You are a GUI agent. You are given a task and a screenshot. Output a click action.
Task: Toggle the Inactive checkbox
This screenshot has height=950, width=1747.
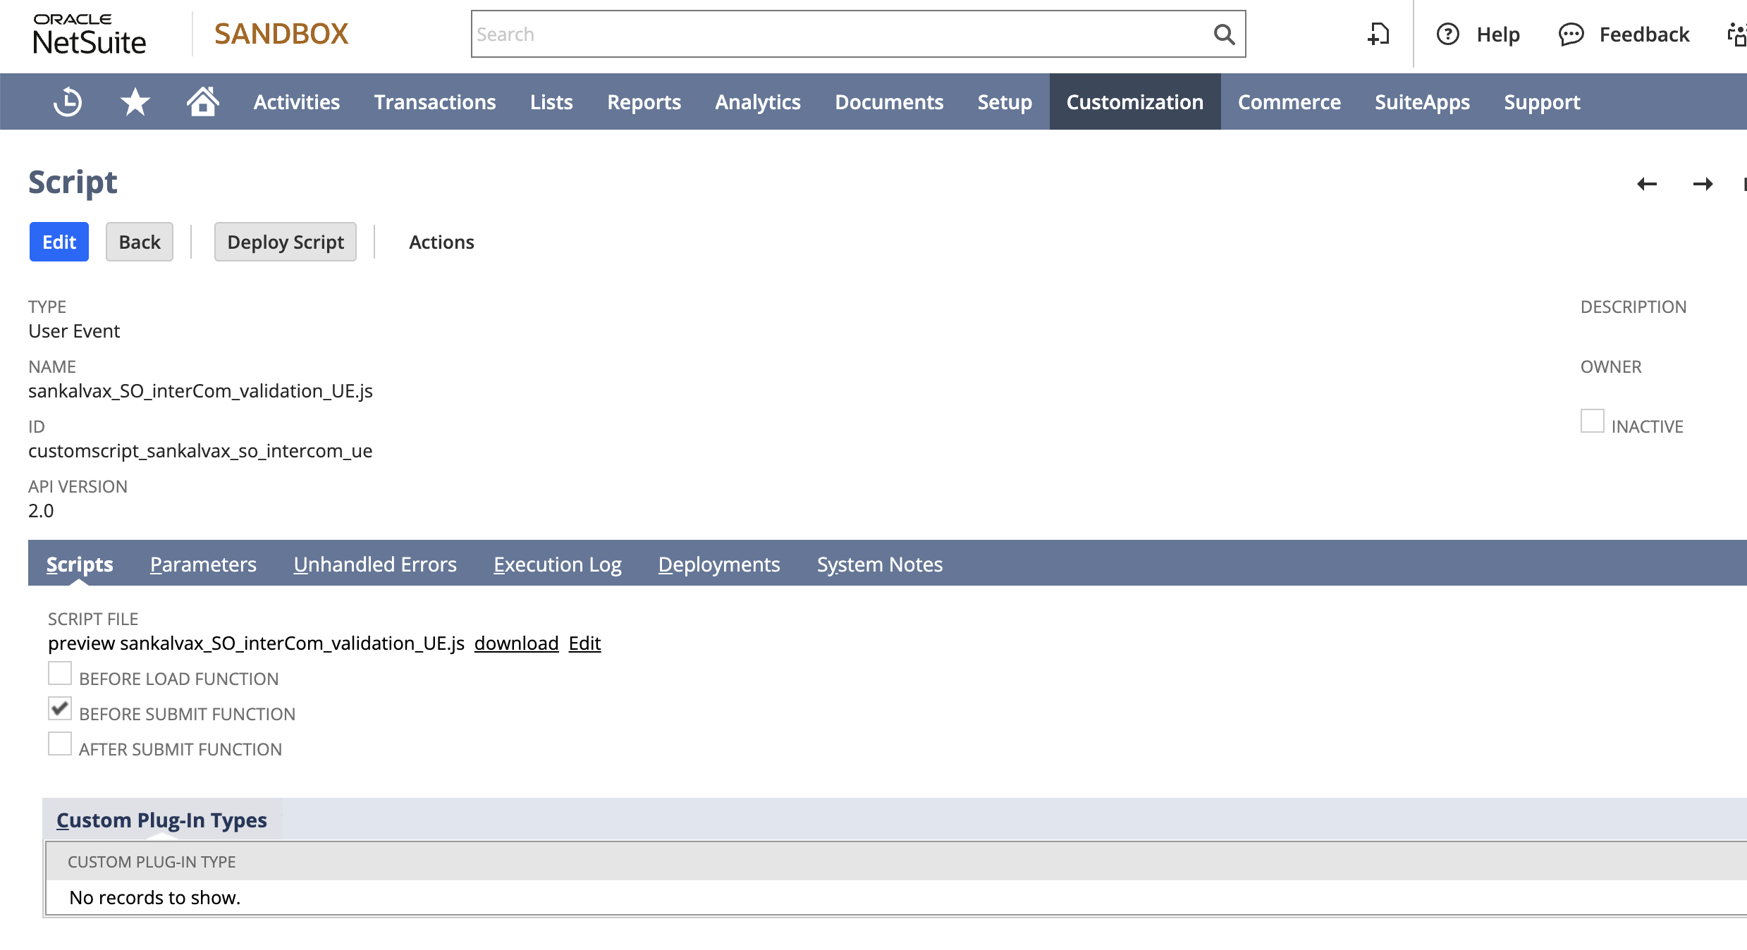1592,421
